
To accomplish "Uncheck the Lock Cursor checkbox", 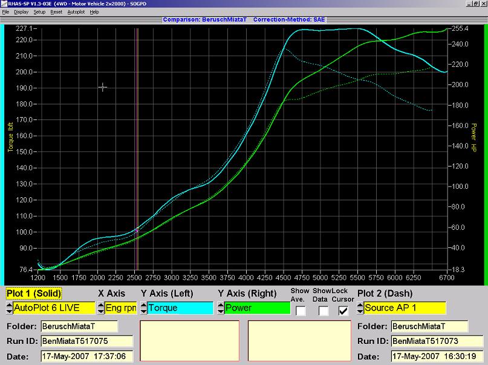I will 343,310.
